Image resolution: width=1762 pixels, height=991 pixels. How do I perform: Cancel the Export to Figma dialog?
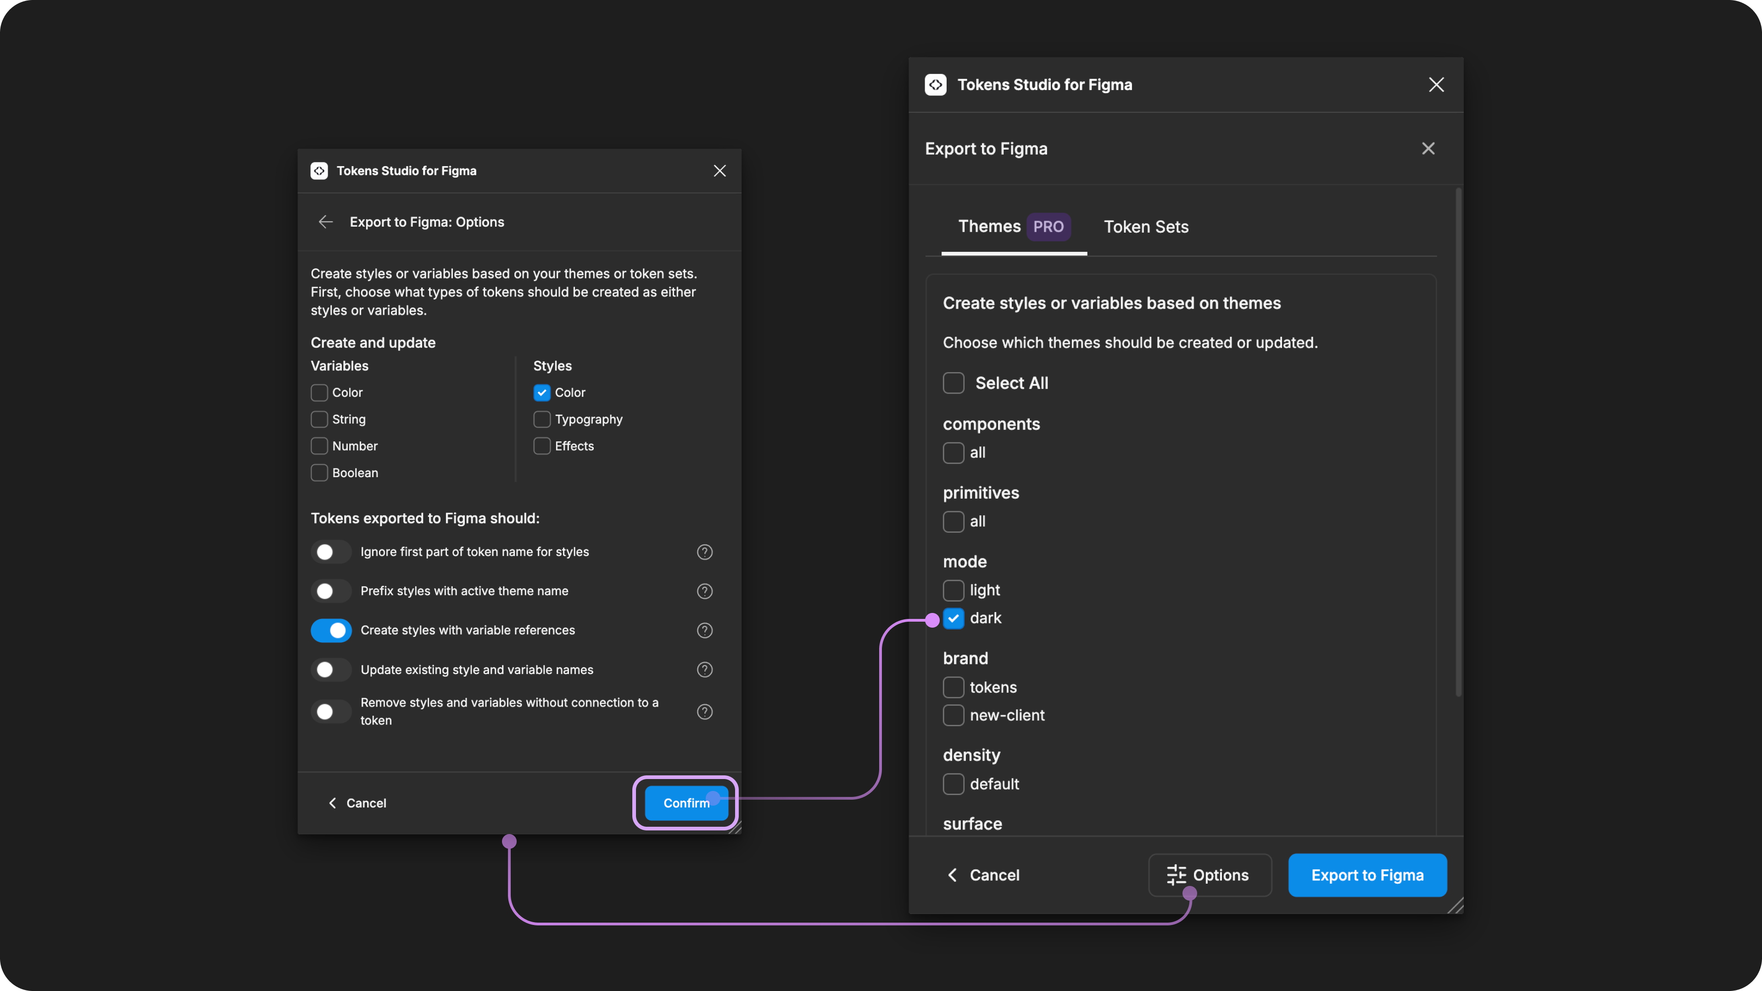point(984,875)
